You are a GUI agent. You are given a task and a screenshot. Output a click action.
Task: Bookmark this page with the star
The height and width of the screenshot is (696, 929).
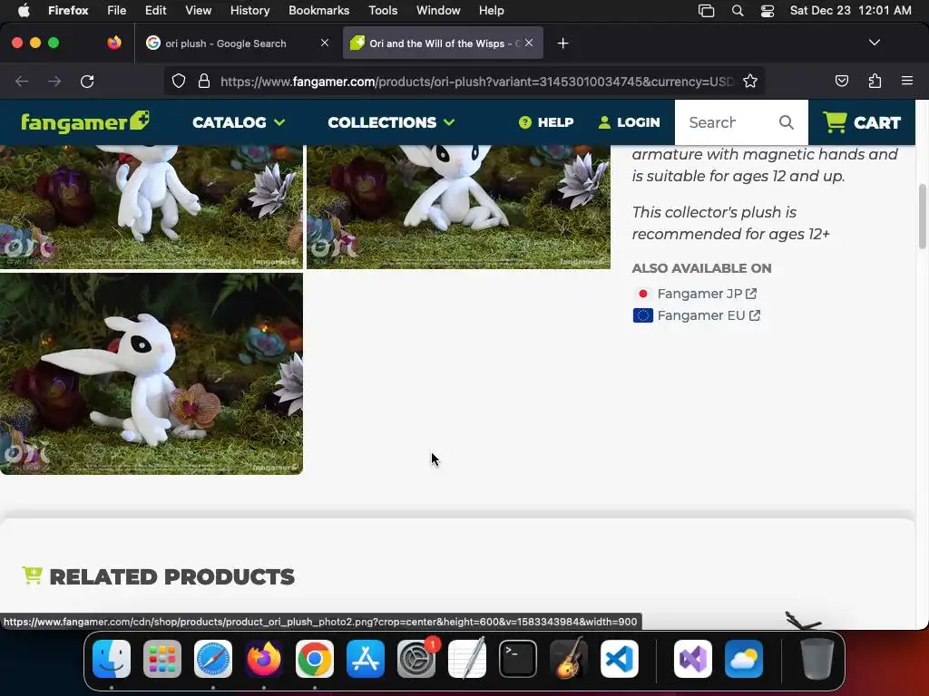click(x=750, y=81)
